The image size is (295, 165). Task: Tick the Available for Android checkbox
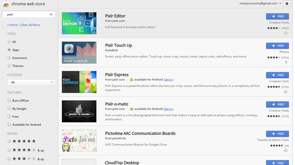[x=9, y=125]
